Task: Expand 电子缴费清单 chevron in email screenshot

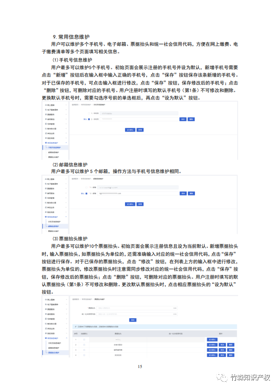Action: click(x=66, y=184)
